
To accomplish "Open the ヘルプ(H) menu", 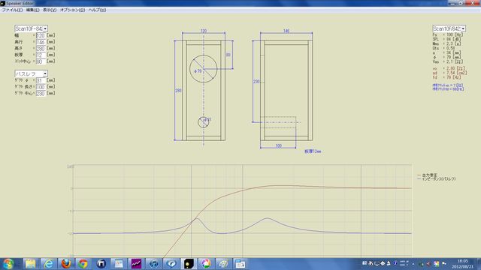I will (97, 10).
